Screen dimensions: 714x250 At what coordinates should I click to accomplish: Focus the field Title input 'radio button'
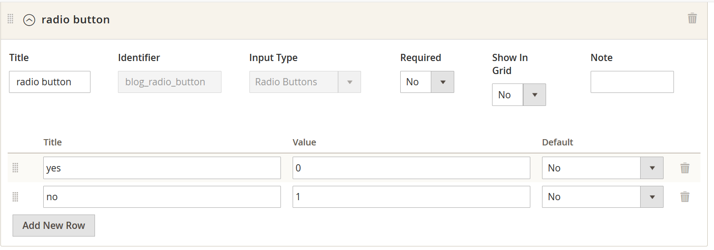pyautogui.click(x=50, y=82)
